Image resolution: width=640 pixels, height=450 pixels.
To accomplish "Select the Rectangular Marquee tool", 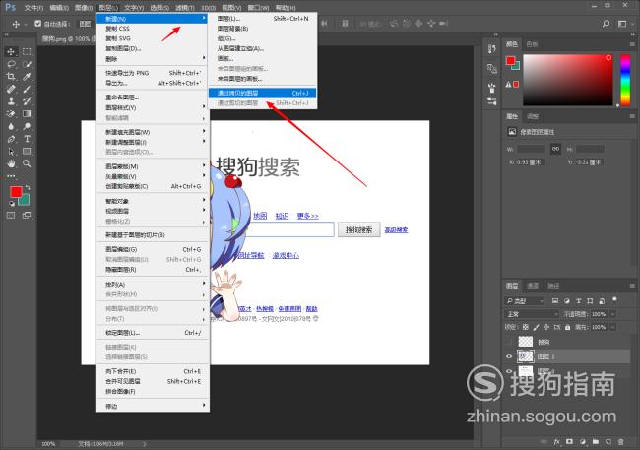I will [x=27, y=52].
